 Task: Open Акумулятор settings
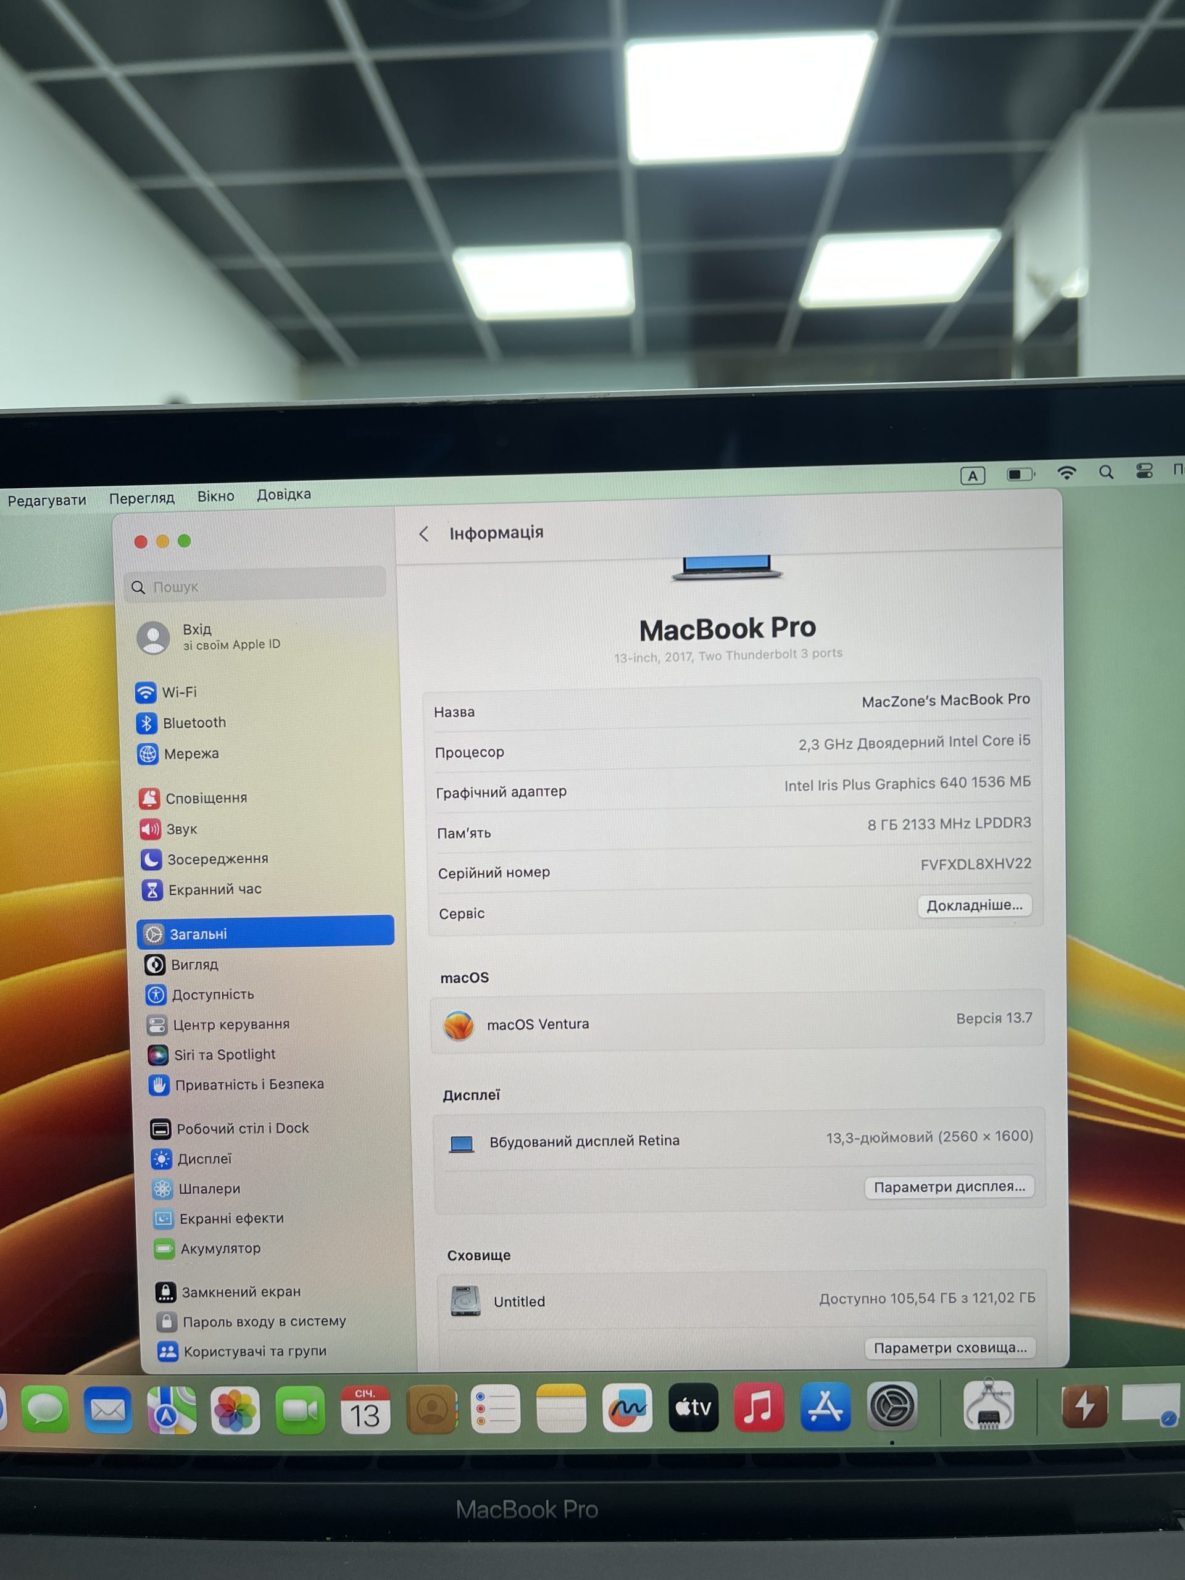[x=208, y=1249]
